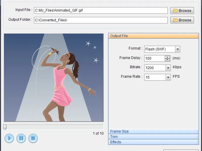Click the Input File path field

pos(101,10)
